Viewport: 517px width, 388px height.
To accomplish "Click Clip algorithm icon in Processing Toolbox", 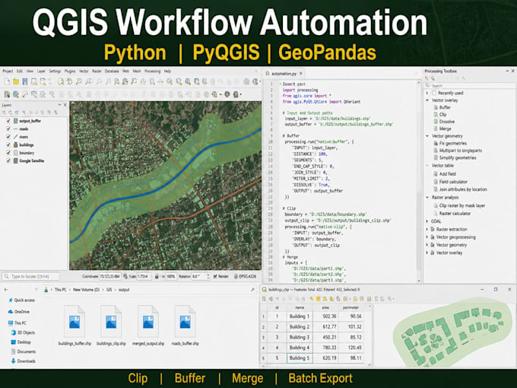I will pos(436,114).
